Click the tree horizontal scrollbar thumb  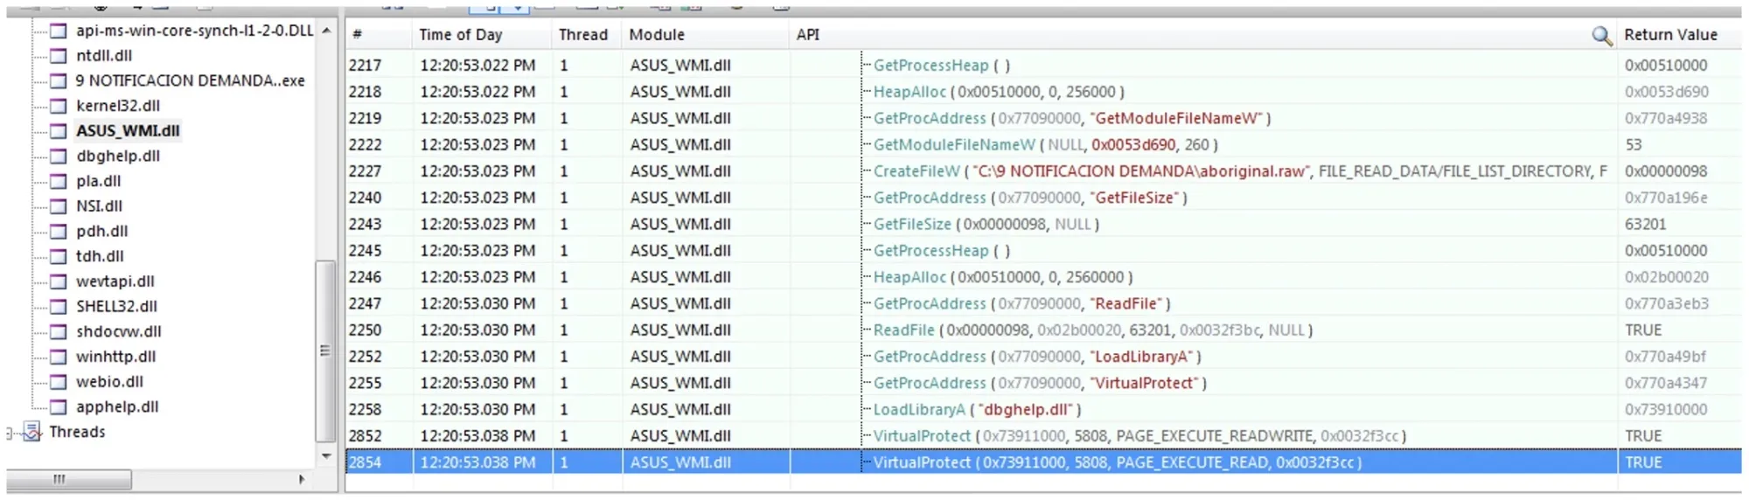(70, 480)
